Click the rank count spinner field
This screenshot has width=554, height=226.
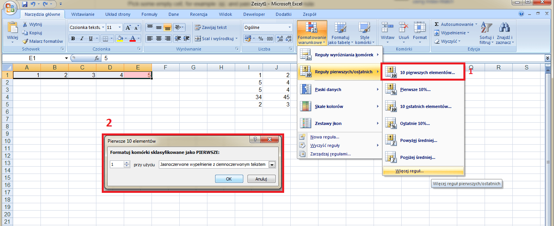[117, 165]
